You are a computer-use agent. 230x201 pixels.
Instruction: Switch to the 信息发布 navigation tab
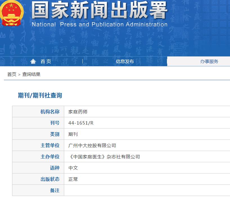[125, 61]
